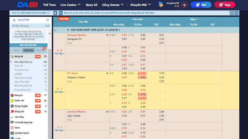Open the Thể Thao menu item

point(50,5)
